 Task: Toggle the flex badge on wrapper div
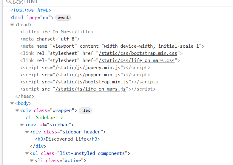pyautogui.click(x=85, y=110)
